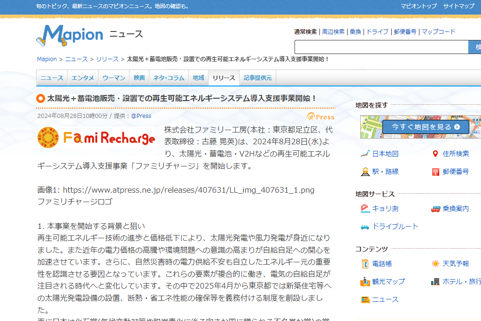Click the postal icon beside 郵便番号 in sidebar

pyautogui.click(x=435, y=172)
